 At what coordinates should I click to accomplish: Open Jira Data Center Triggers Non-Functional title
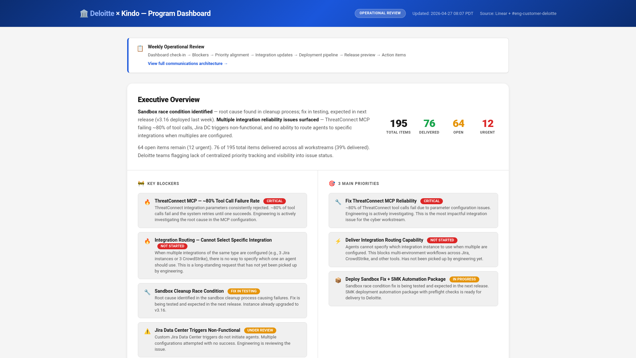click(197, 330)
